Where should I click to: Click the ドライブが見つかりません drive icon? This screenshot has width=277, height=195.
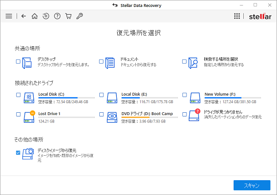194,116
